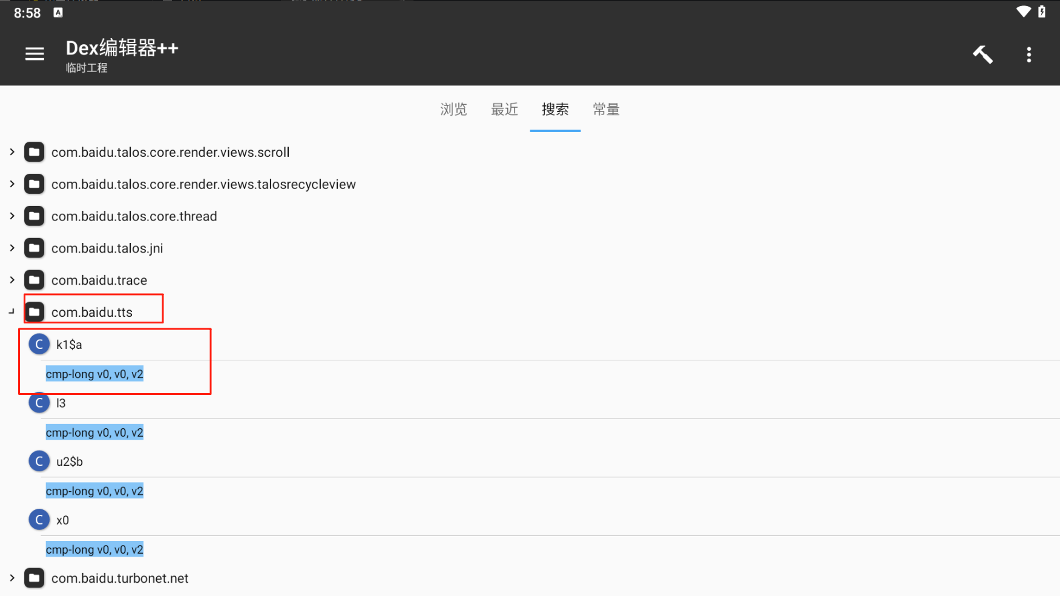1060x596 pixels.
Task: Tap the Wi-Fi status icon
Action: pos(1023,12)
